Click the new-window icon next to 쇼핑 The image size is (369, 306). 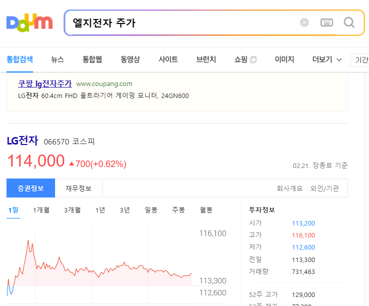click(x=253, y=59)
